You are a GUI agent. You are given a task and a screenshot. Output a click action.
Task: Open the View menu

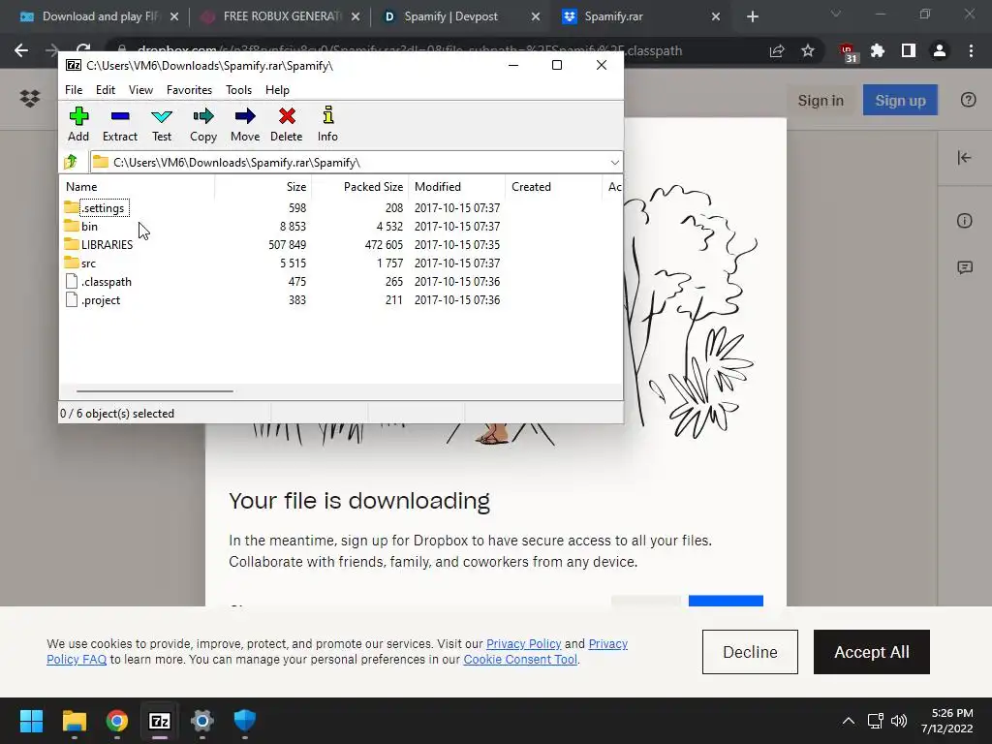coord(140,90)
